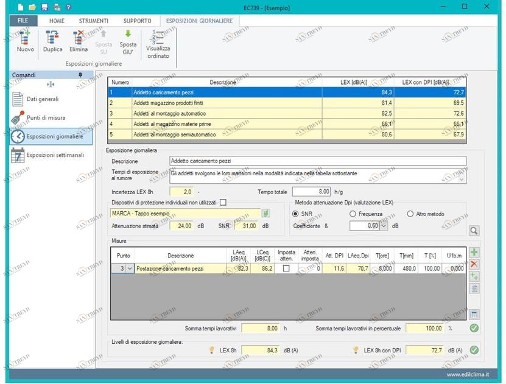506x384 pixels.
Task: Select Altro metodo radio button
Action: [410, 214]
